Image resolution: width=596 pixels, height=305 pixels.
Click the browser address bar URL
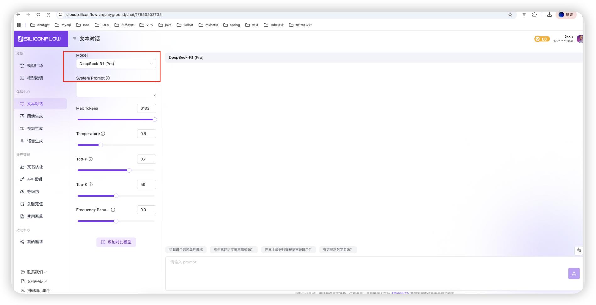click(114, 14)
